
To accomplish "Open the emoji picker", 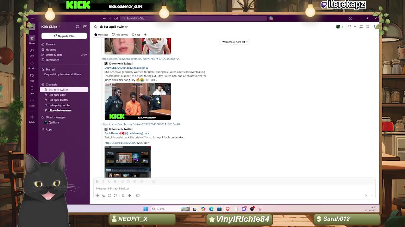I will pyautogui.click(x=109, y=195).
